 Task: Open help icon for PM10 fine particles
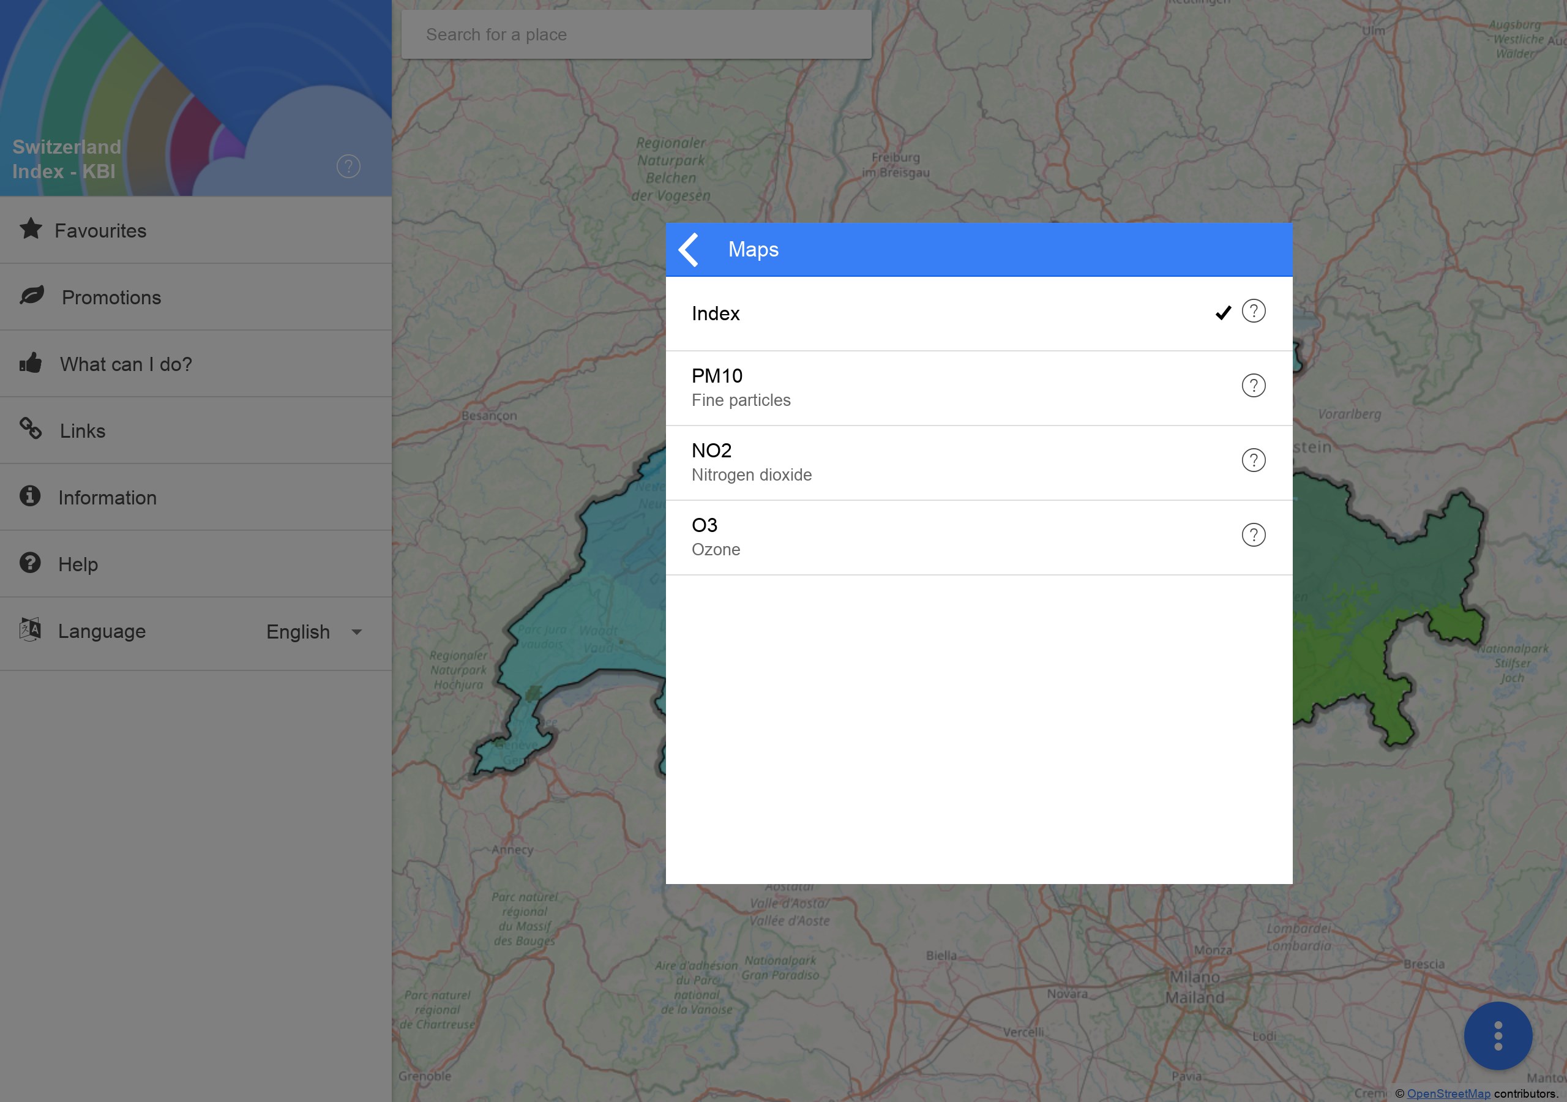point(1253,386)
